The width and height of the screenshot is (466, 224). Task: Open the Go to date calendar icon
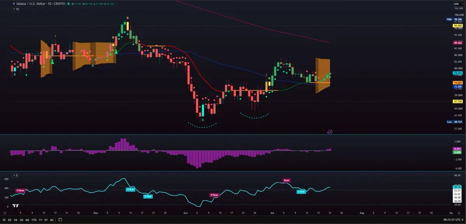[60, 220]
